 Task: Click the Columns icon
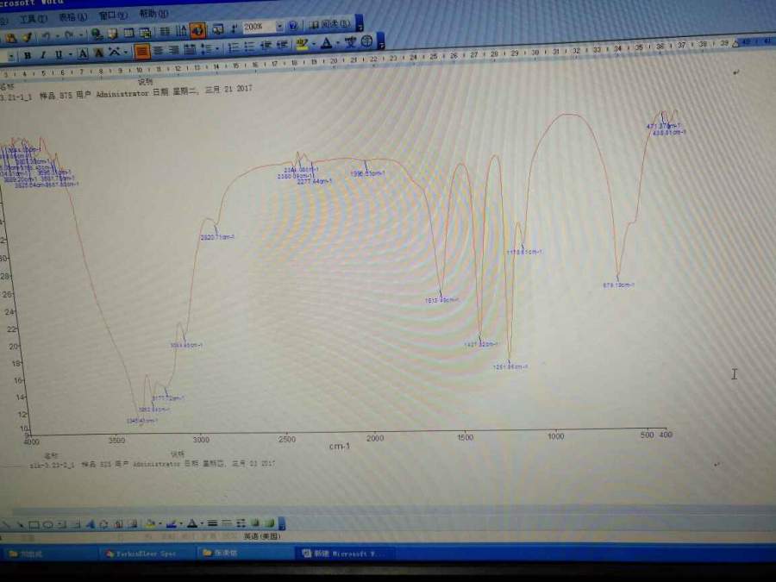click(x=165, y=32)
